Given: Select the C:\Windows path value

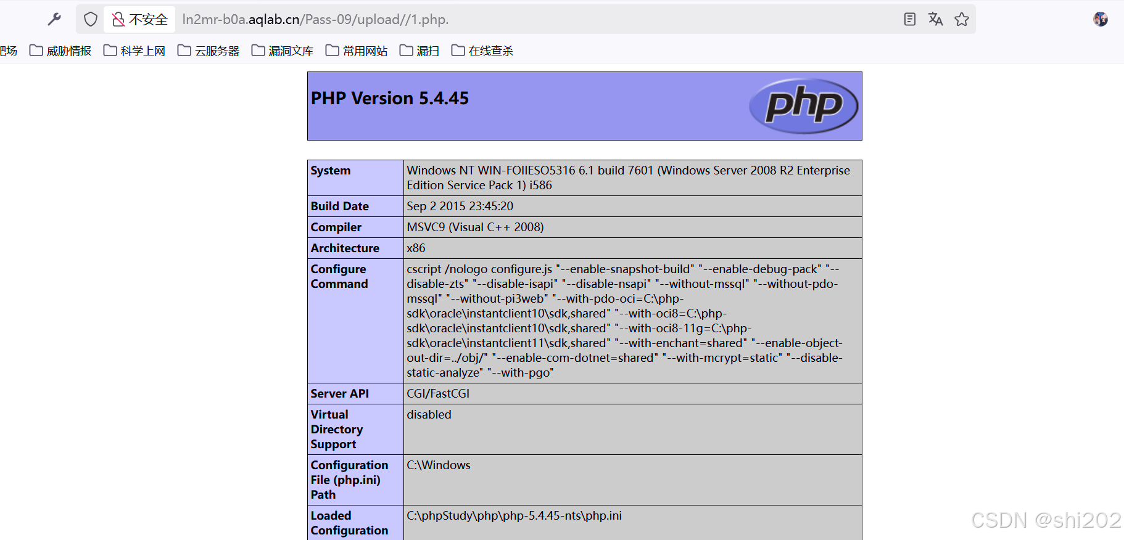Looking at the screenshot, I should tap(439, 465).
